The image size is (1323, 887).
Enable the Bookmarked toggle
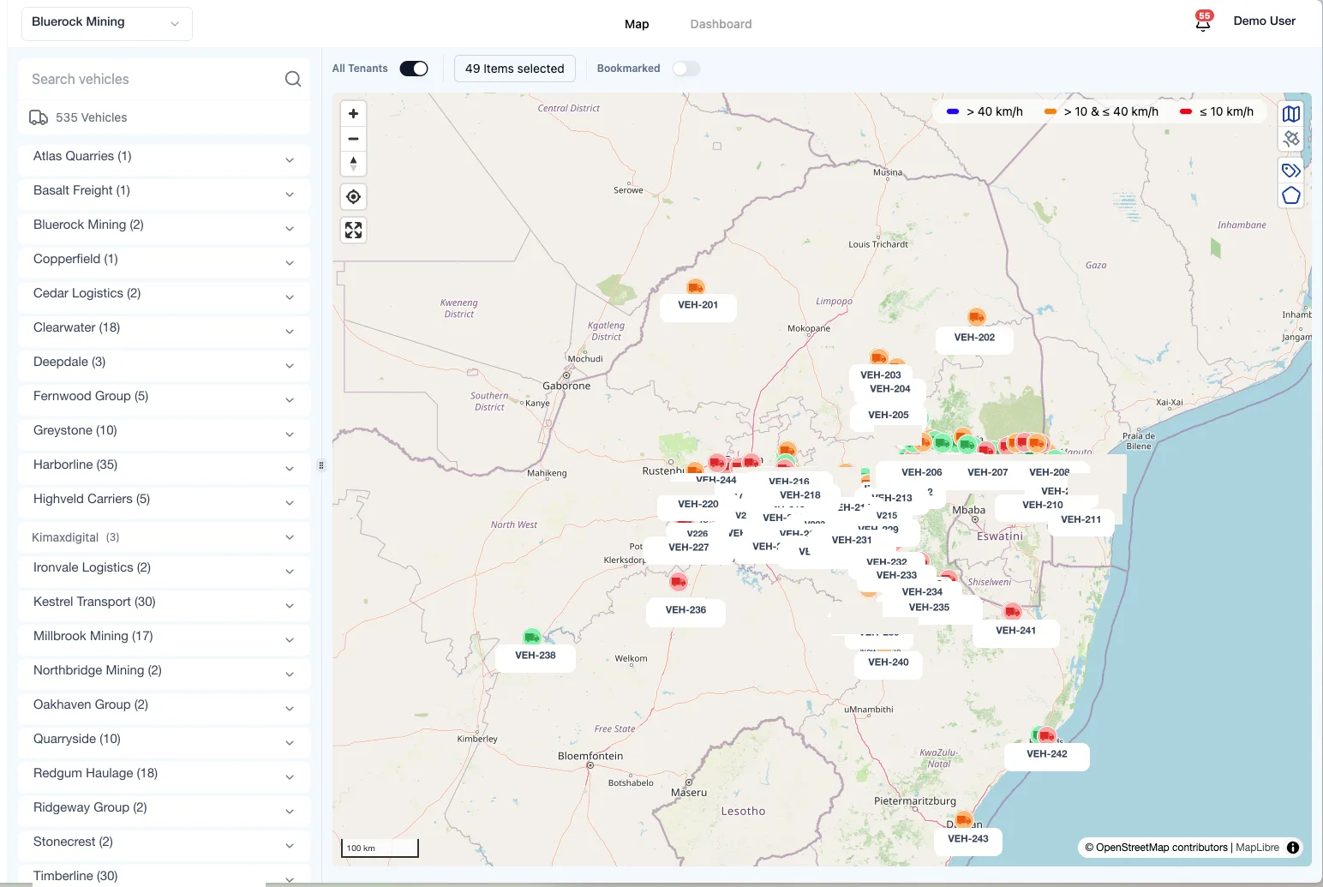pyautogui.click(x=686, y=69)
